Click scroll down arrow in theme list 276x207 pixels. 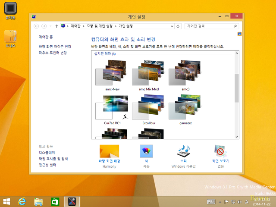pyautogui.click(x=237, y=137)
